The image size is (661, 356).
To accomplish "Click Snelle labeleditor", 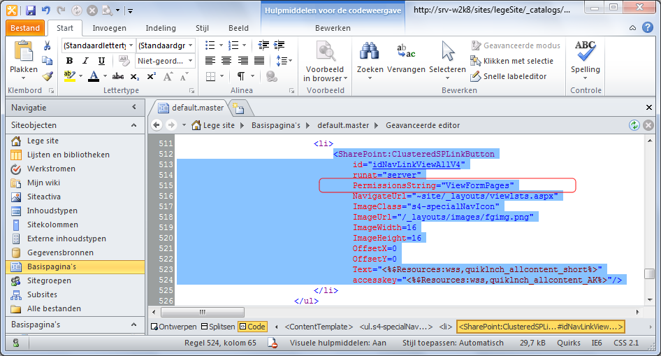I will (x=509, y=76).
